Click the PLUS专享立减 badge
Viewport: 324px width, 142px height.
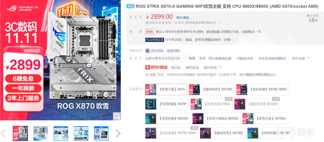coord(155,40)
